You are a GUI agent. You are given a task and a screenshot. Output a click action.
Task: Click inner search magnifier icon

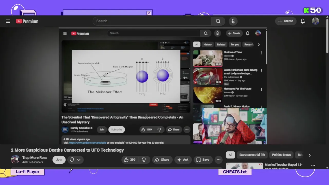coord(206,33)
